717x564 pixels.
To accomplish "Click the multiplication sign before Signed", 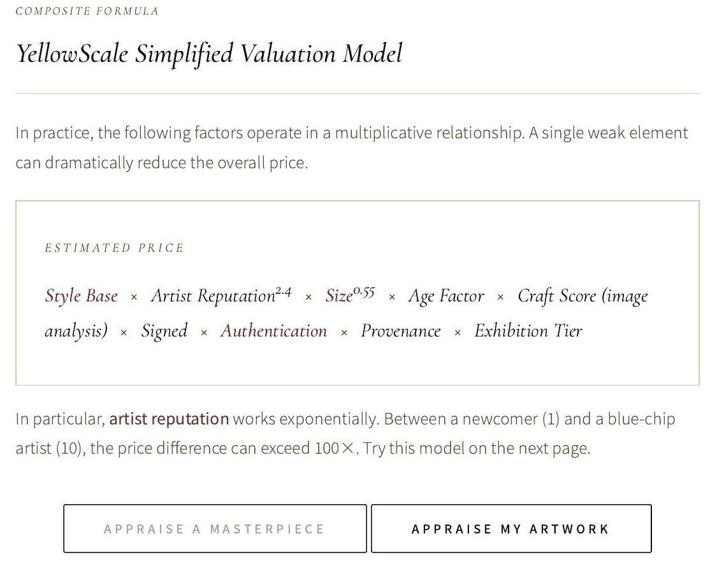I will (x=124, y=333).
